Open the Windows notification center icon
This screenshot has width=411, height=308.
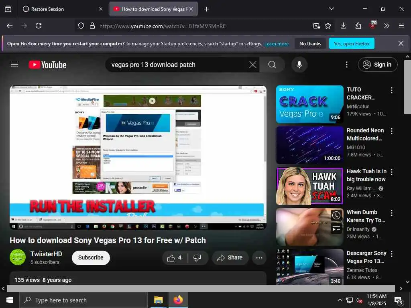point(399,301)
